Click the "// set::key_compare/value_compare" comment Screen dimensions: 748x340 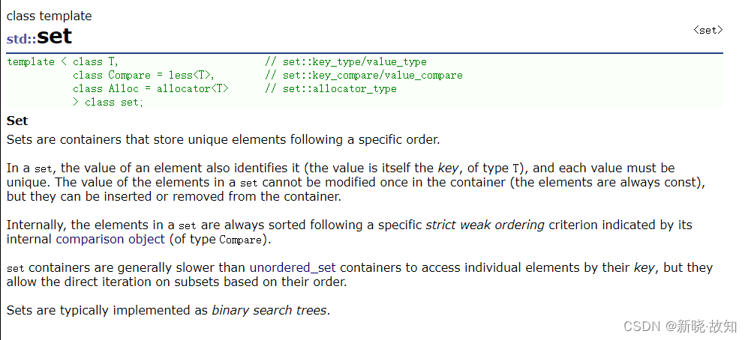tap(364, 75)
